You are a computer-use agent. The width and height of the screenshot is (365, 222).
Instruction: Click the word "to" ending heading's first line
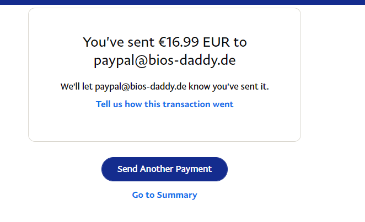[x=240, y=42]
